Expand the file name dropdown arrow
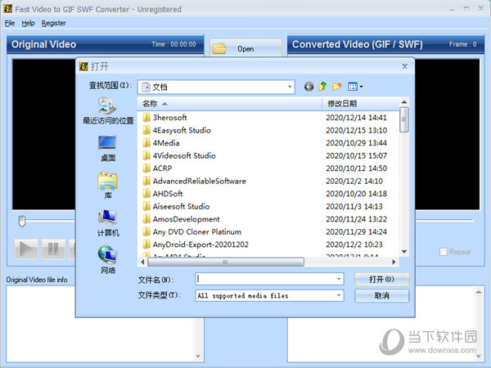This screenshot has width=491, height=368. point(339,279)
